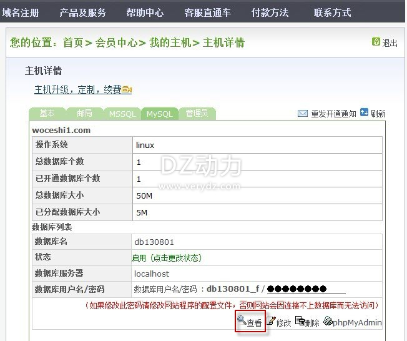Click the database name db130801
The height and width of the screenshot is (341, 407).
point(154,242)
